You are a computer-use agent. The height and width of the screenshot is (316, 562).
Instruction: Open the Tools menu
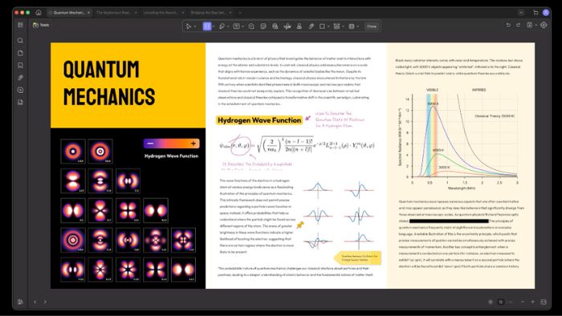click(x=41, y=25)
